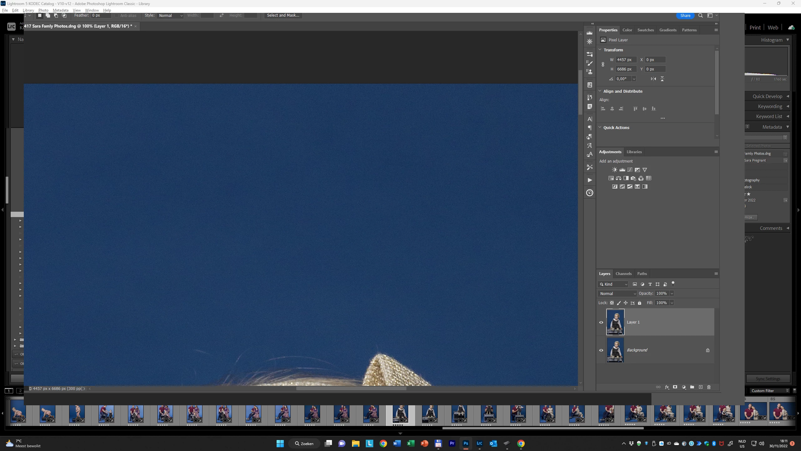Filter layers for type layers
The width and height of the screenshot is (801, 451).
coord(650,284)
